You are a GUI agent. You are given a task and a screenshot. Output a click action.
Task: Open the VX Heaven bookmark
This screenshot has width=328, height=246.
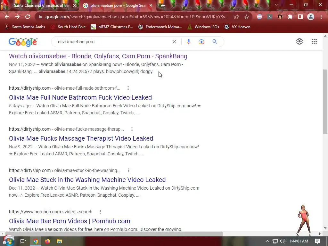pos(237,27)
